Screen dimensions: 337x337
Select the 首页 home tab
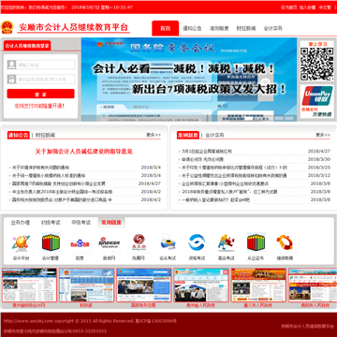tap(166, 28)
